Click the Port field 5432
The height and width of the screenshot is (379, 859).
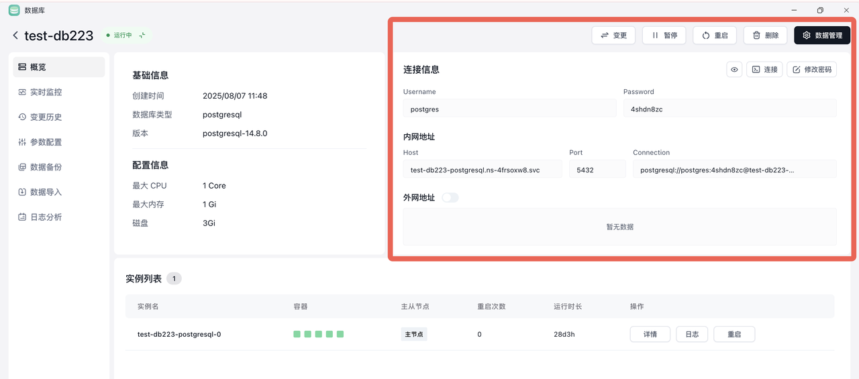click(x=597, y=170)
